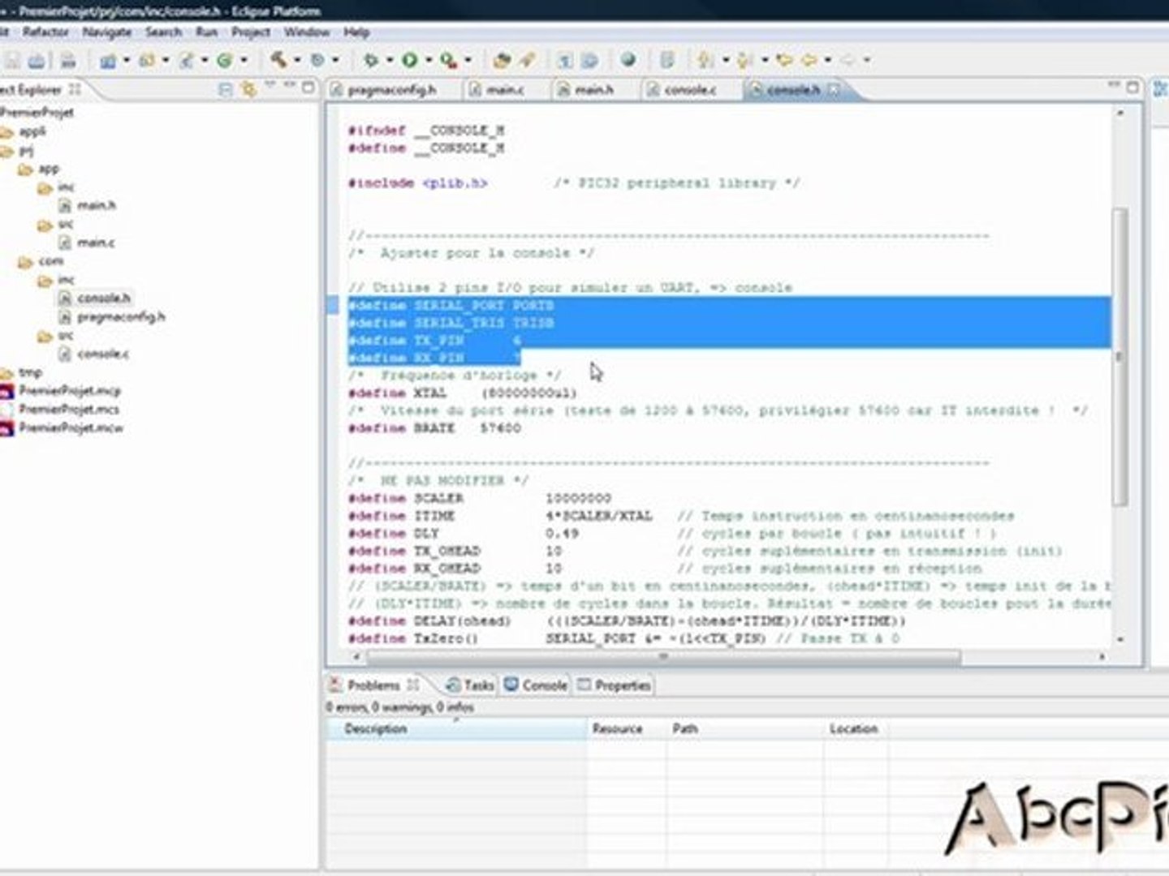Click Collapse All in Project Explorer
The width and height of the screenshot is (1169, 876).
point(226,88)
